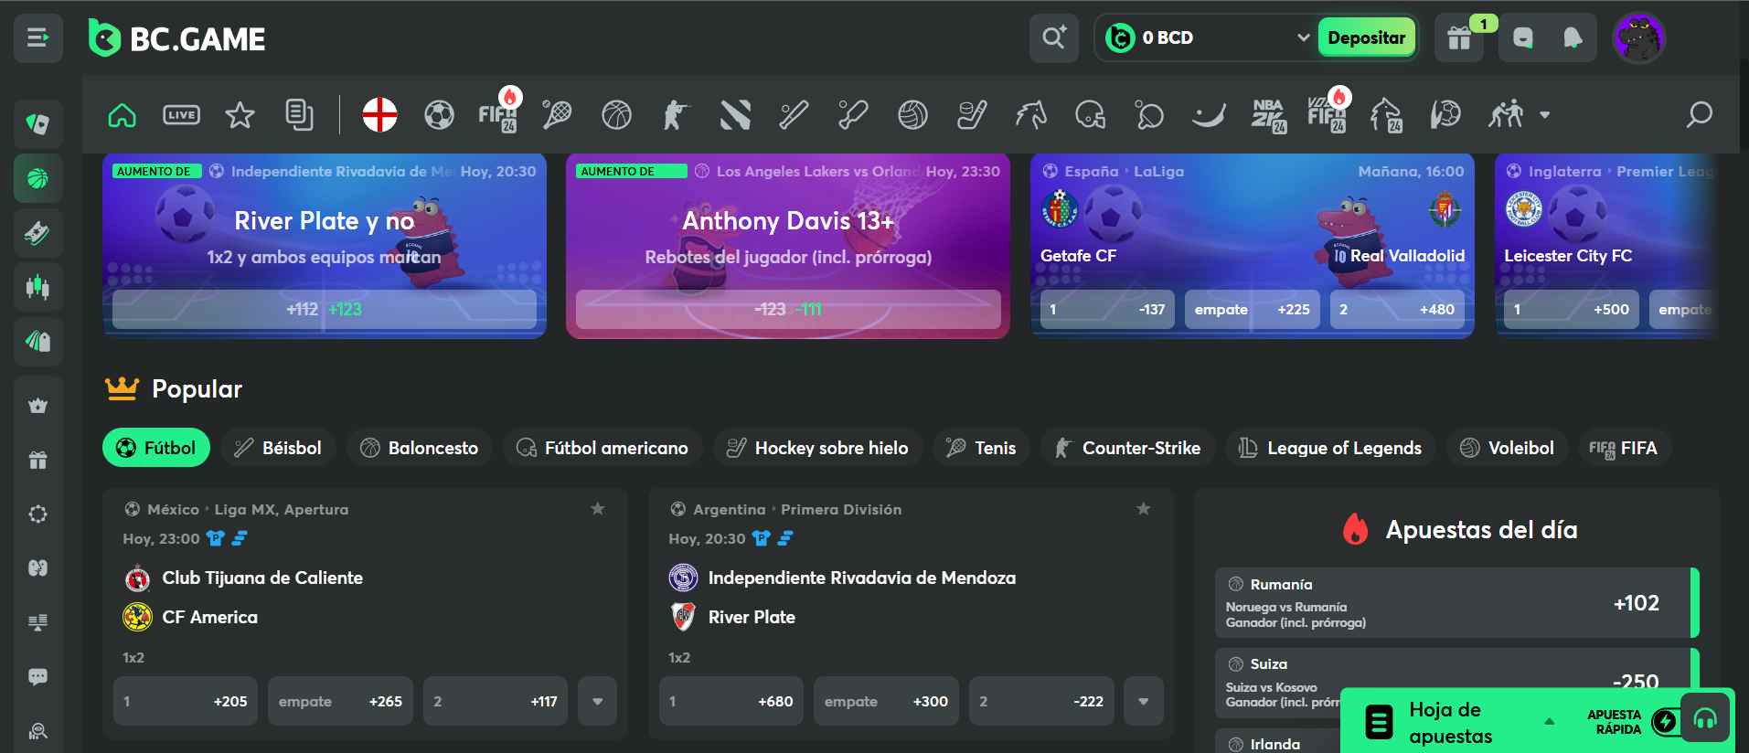
Task: Open the Anthony Davis 13+ boosted card
Action: coord(788,246)
